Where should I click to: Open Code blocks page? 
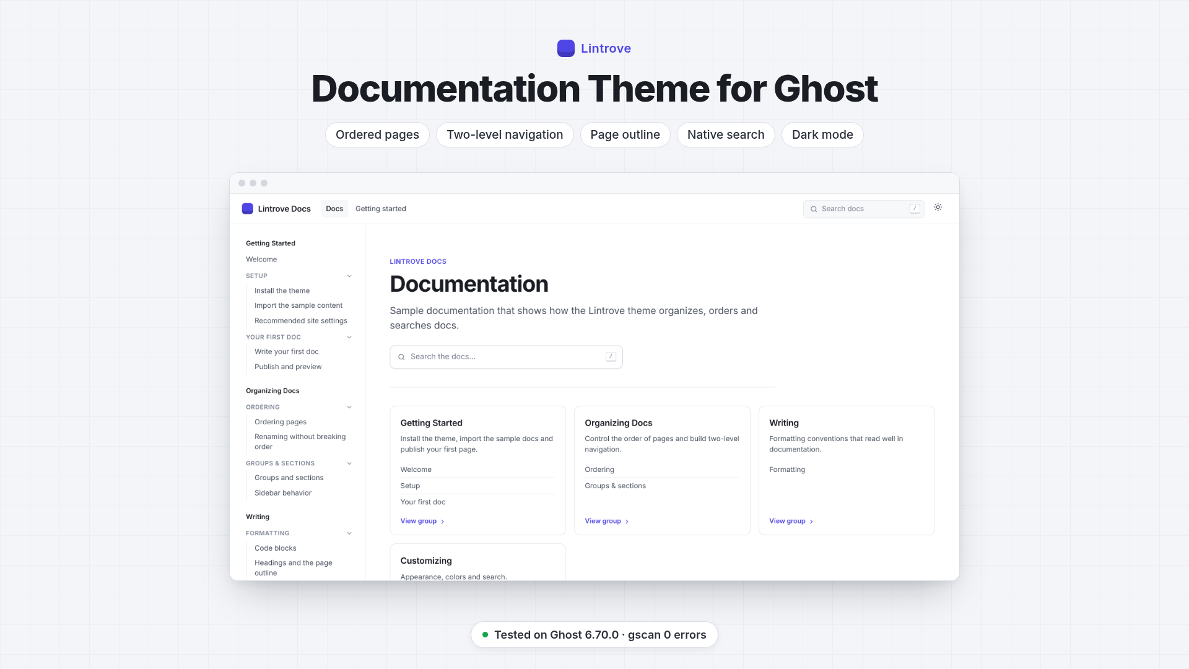click(x=276, y=548)
